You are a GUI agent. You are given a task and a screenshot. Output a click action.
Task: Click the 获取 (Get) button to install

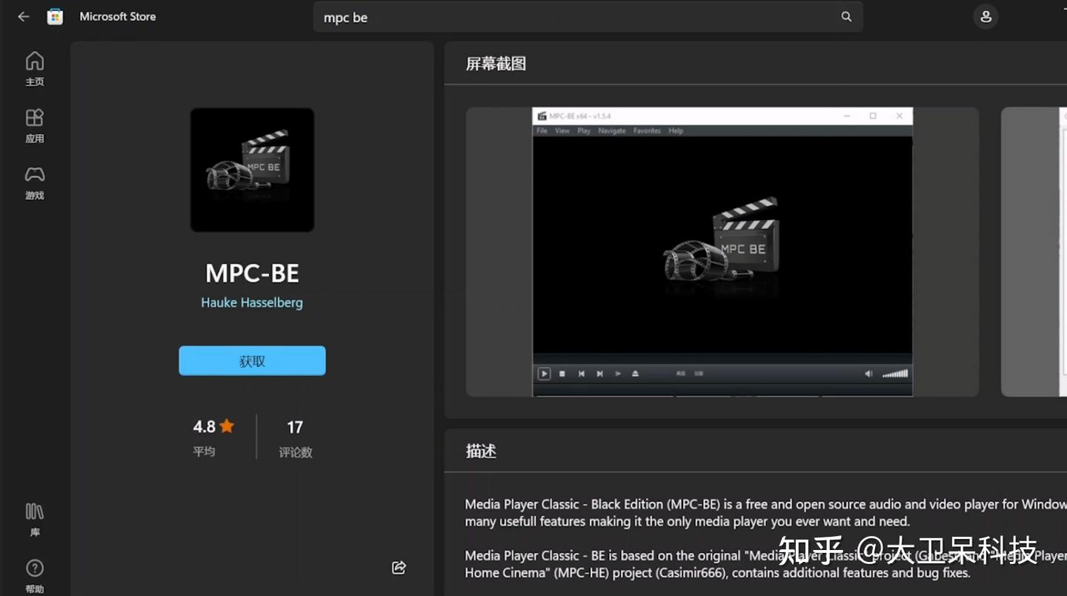252,360
